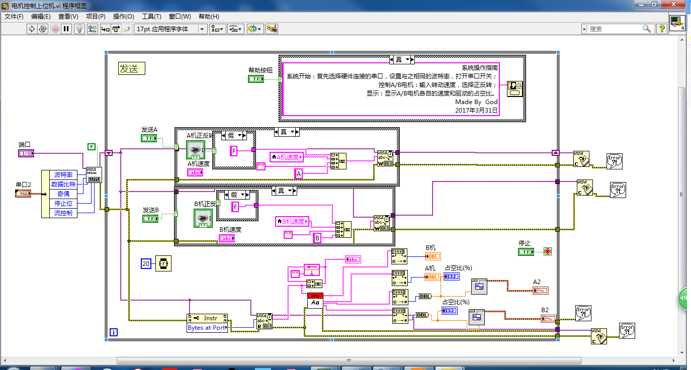The width and height of the screenshot is (691, 370).
Task: Click the 流控制 element in the unbundle node
Action: pos(63,213)
